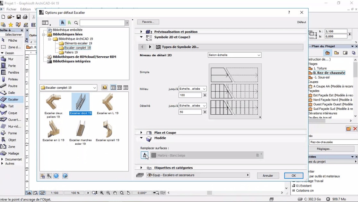The height and width of the screenshot is (202, 358).
Task: Click the OK button
Action: click(293, 175)
